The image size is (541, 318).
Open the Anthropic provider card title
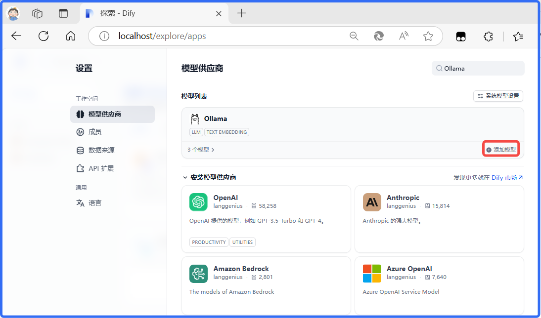tap(403, 198)
